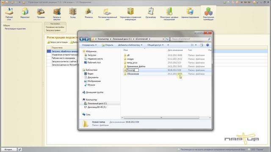Open the Органайзер section
271x152 pixels.
pos(151,13)
